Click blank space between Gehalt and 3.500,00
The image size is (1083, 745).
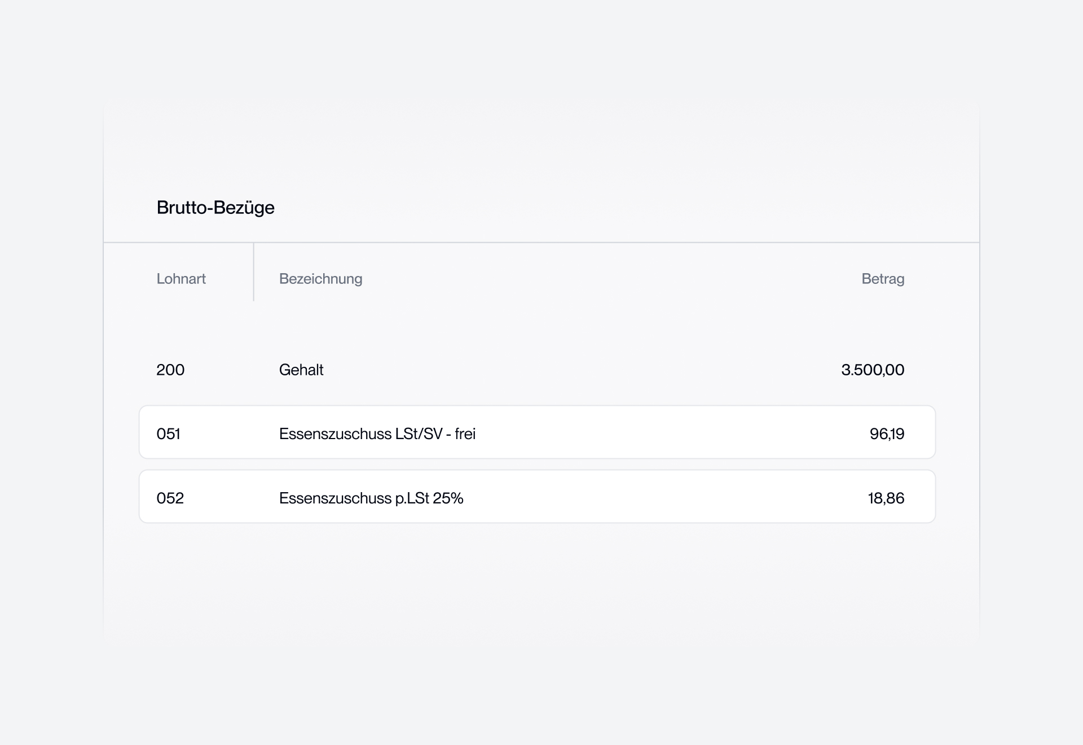[x=581, y=370]
